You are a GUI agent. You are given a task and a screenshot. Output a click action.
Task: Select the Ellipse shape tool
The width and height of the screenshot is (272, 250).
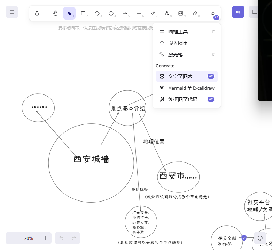111,13
